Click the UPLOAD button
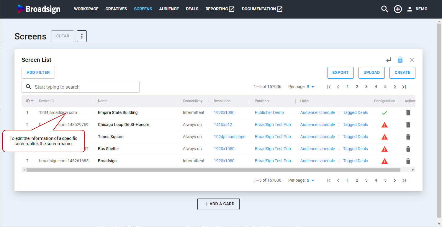The height and width of the screenshot is (227, 442). 371,73
